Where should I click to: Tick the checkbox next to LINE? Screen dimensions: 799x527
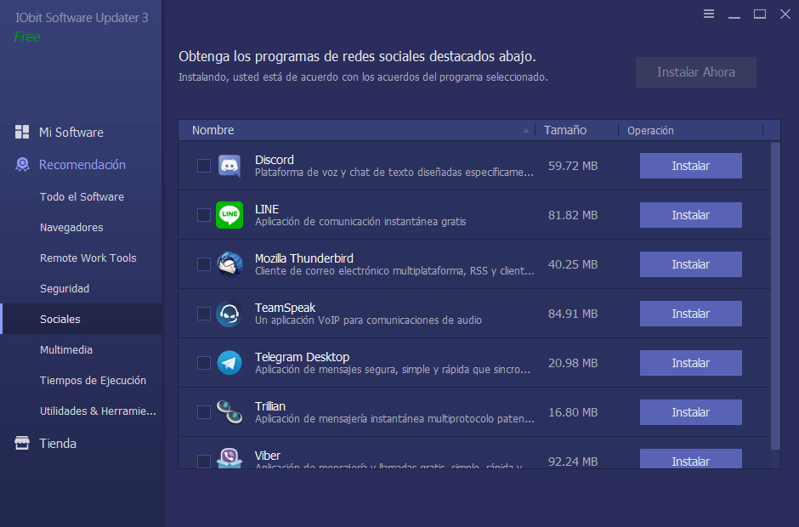[x=204, y=215]
